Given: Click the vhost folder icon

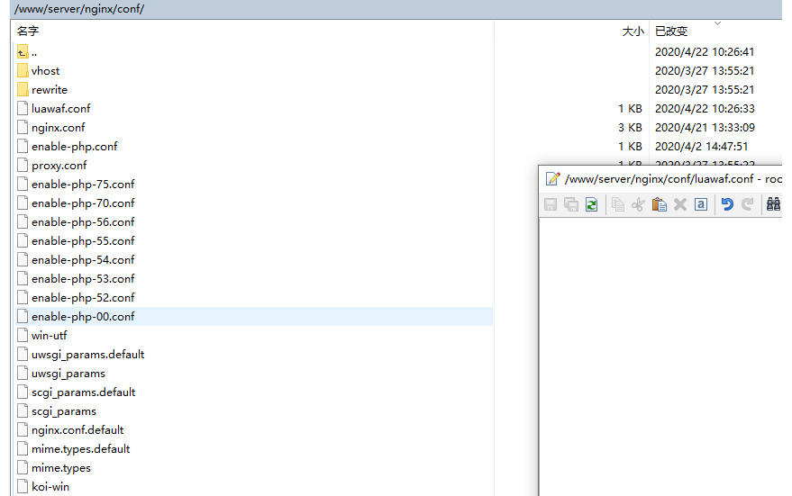Looking at the screenshot, I should point(23,70).
